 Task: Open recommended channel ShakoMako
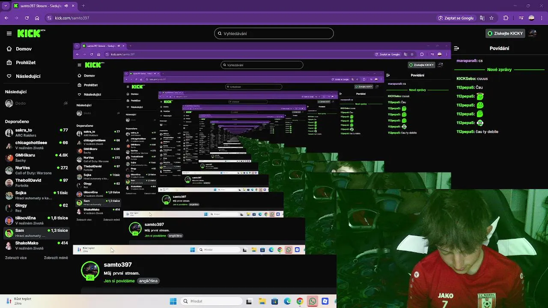click(36, 245)
